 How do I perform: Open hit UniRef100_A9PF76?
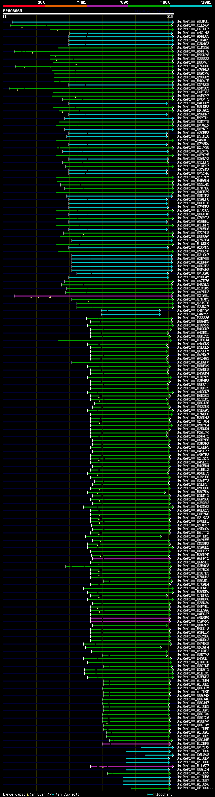tap(193, 51)
